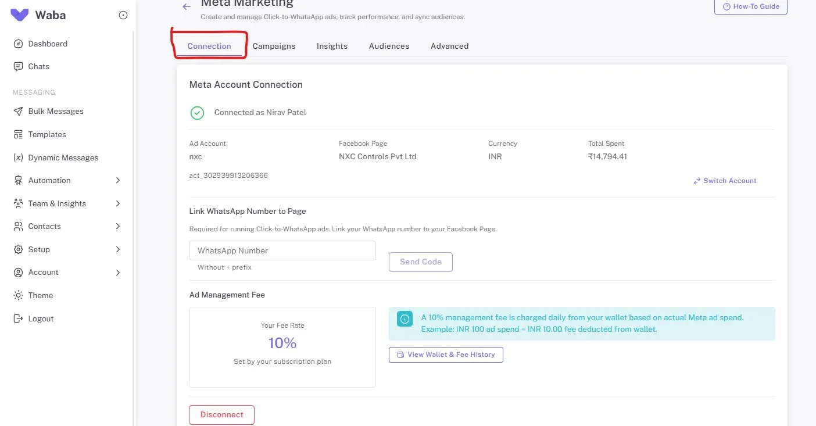816x426 pixels.
Task: Click the Chats speech bubble icon
Action: 18,66
